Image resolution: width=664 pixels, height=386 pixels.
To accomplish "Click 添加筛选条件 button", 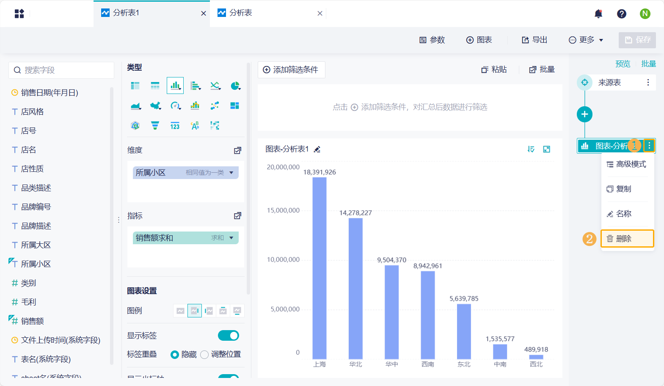I will 292,70.
